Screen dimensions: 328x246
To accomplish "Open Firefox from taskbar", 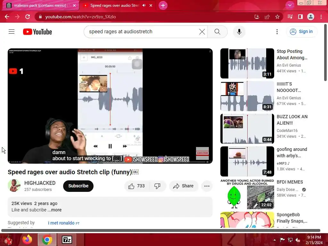I will (x=28, y=240).
